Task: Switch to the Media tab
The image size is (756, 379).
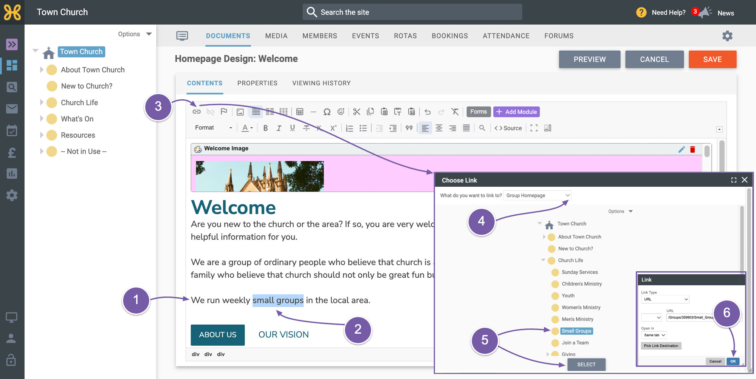Action: (x=276, y=36)
